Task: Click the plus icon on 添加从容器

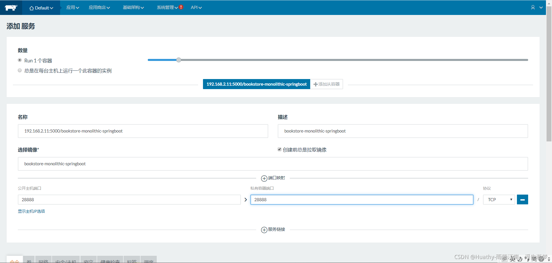Action: pos(315,84)
